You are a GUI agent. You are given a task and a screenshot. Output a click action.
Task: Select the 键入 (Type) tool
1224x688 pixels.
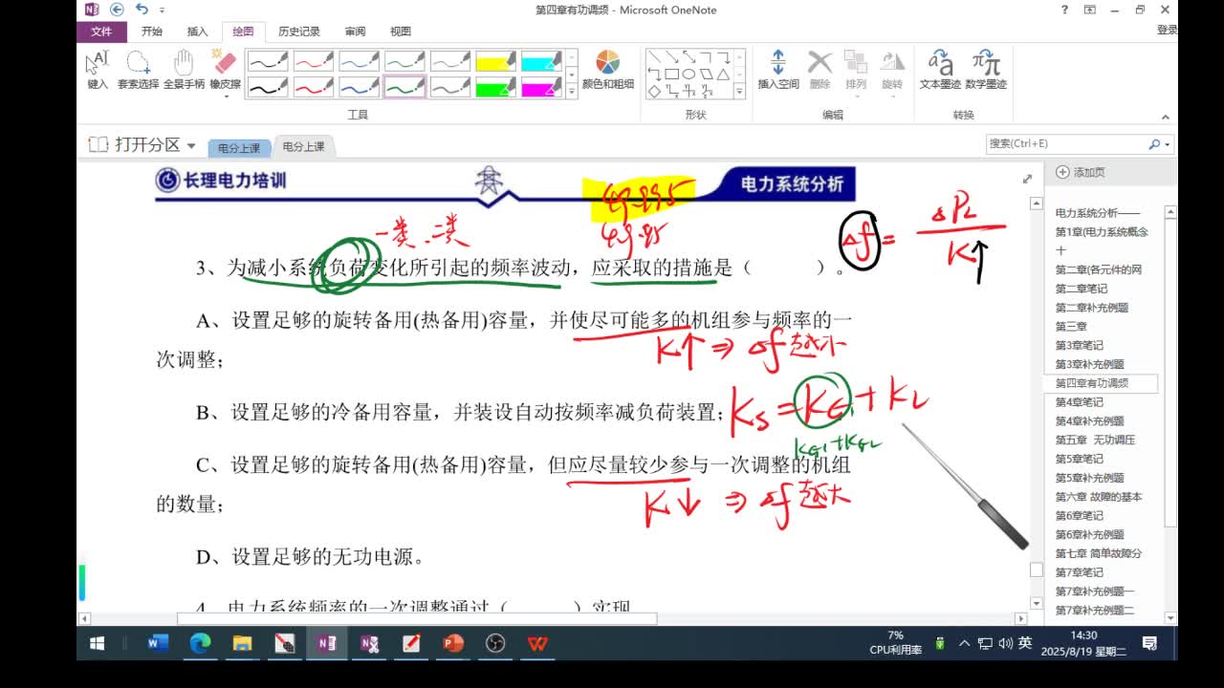pyautogui.click(x=98, y=71)
